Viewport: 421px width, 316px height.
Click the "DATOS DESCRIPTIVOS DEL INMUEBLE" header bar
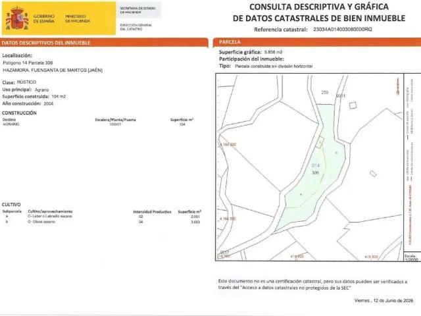[104, 43]
